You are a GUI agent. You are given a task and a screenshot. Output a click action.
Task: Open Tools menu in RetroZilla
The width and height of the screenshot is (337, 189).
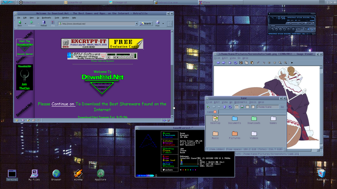(x=57, y=18)
